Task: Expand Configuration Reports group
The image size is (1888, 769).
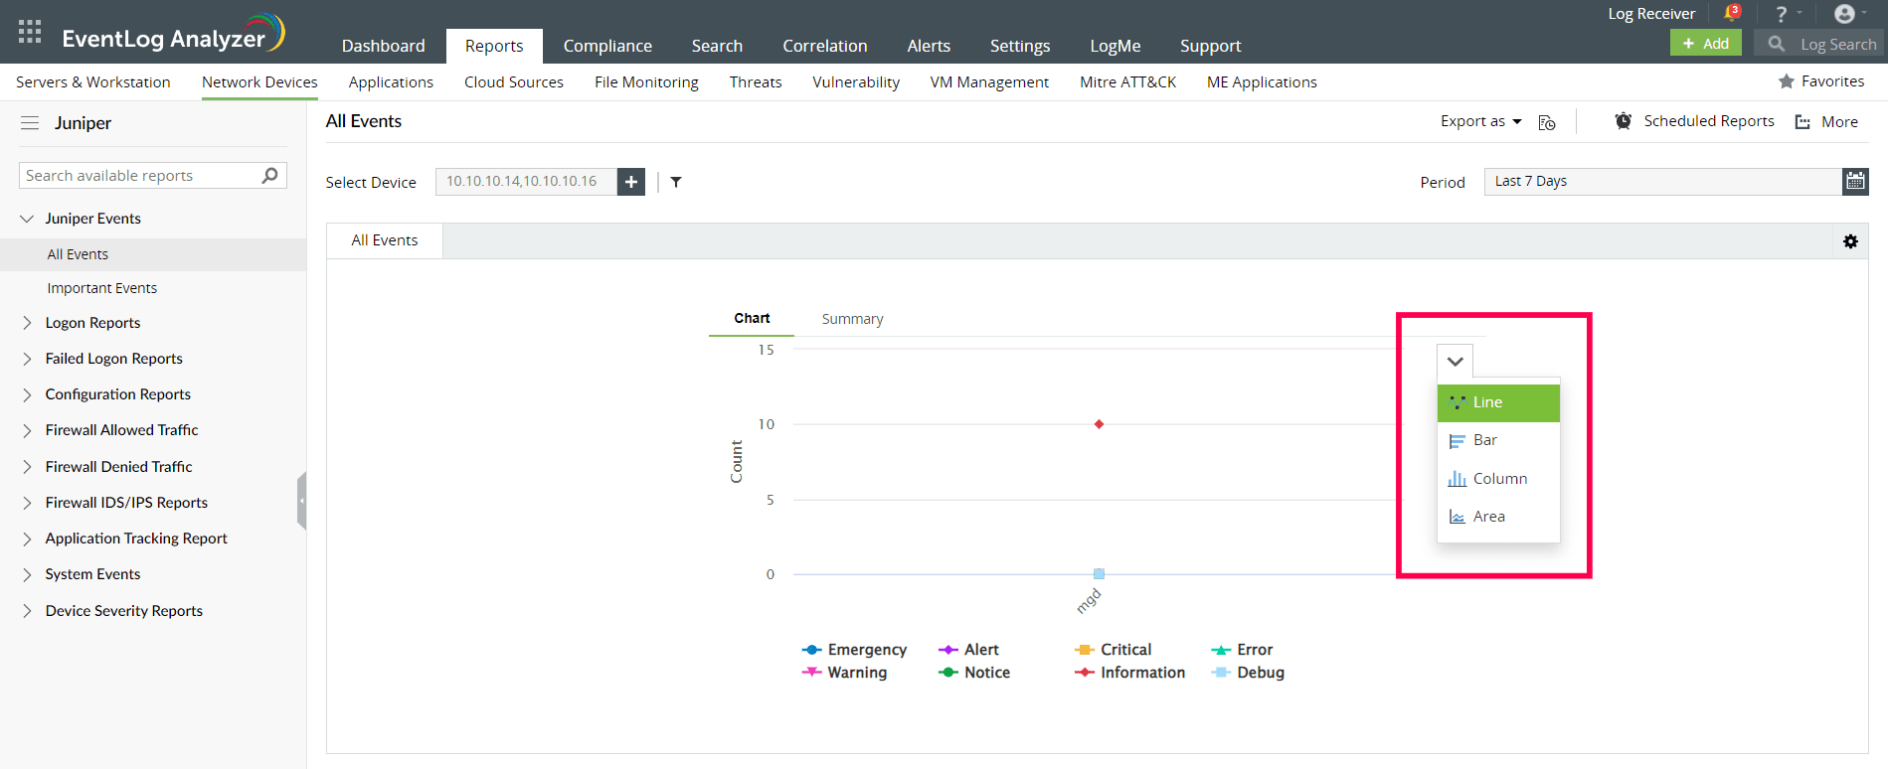Action: click(27, 394)
